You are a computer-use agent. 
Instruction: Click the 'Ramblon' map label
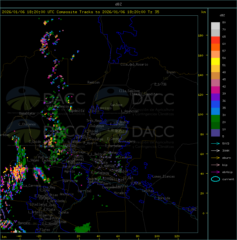pos(93,82)
